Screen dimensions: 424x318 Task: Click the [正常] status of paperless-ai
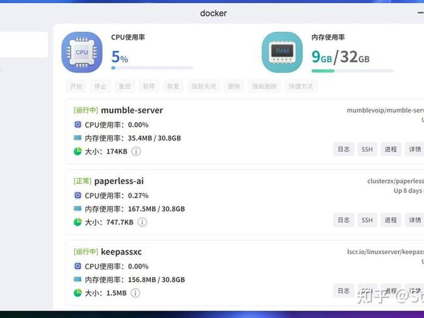click(83, 181)
